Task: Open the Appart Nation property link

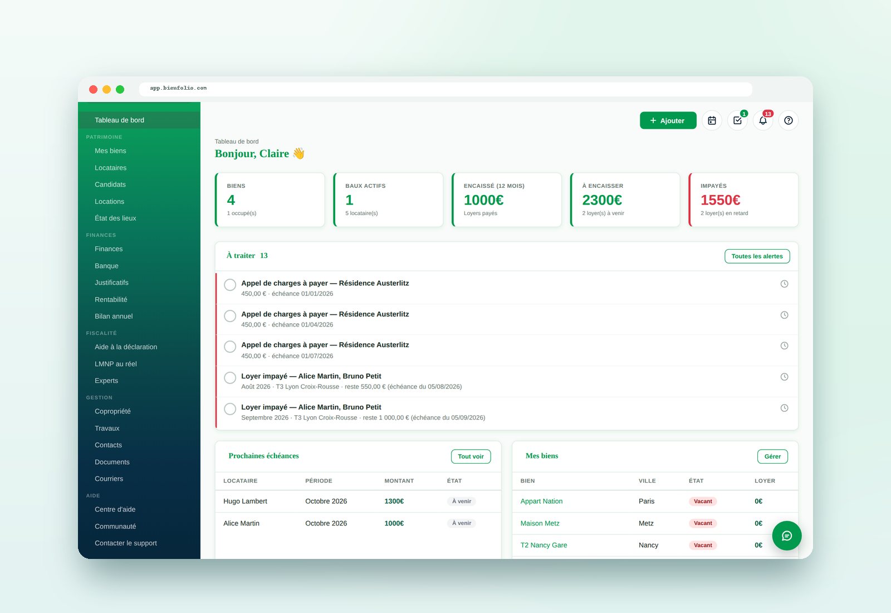Action: pyautogui.click(x=541, y=502)
